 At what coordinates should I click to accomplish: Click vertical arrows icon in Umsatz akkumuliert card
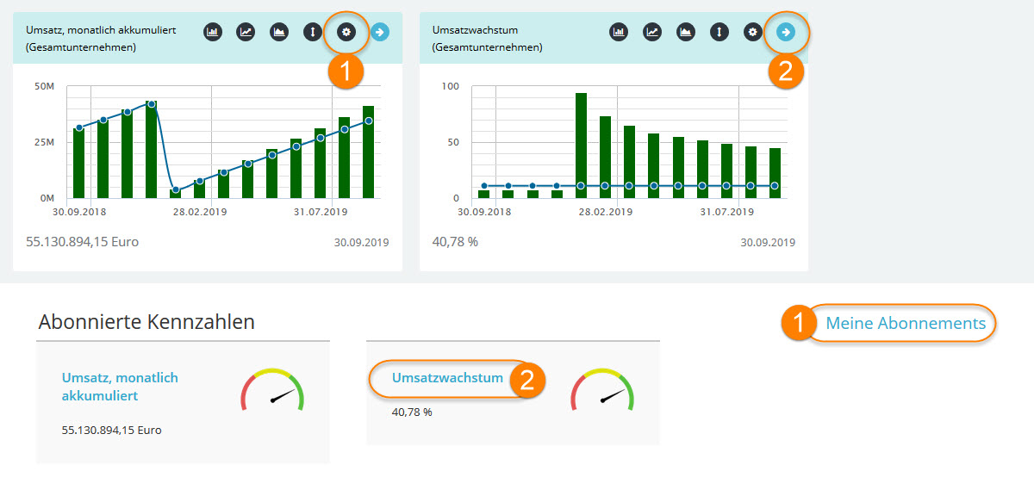[313, 33]
